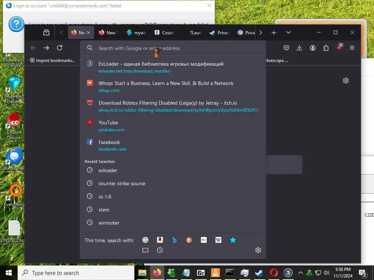This screenshot has width=374, height=280.
Task: Click the Chuzzle Deluxe desktop shortcut
Action: point(14,126)
